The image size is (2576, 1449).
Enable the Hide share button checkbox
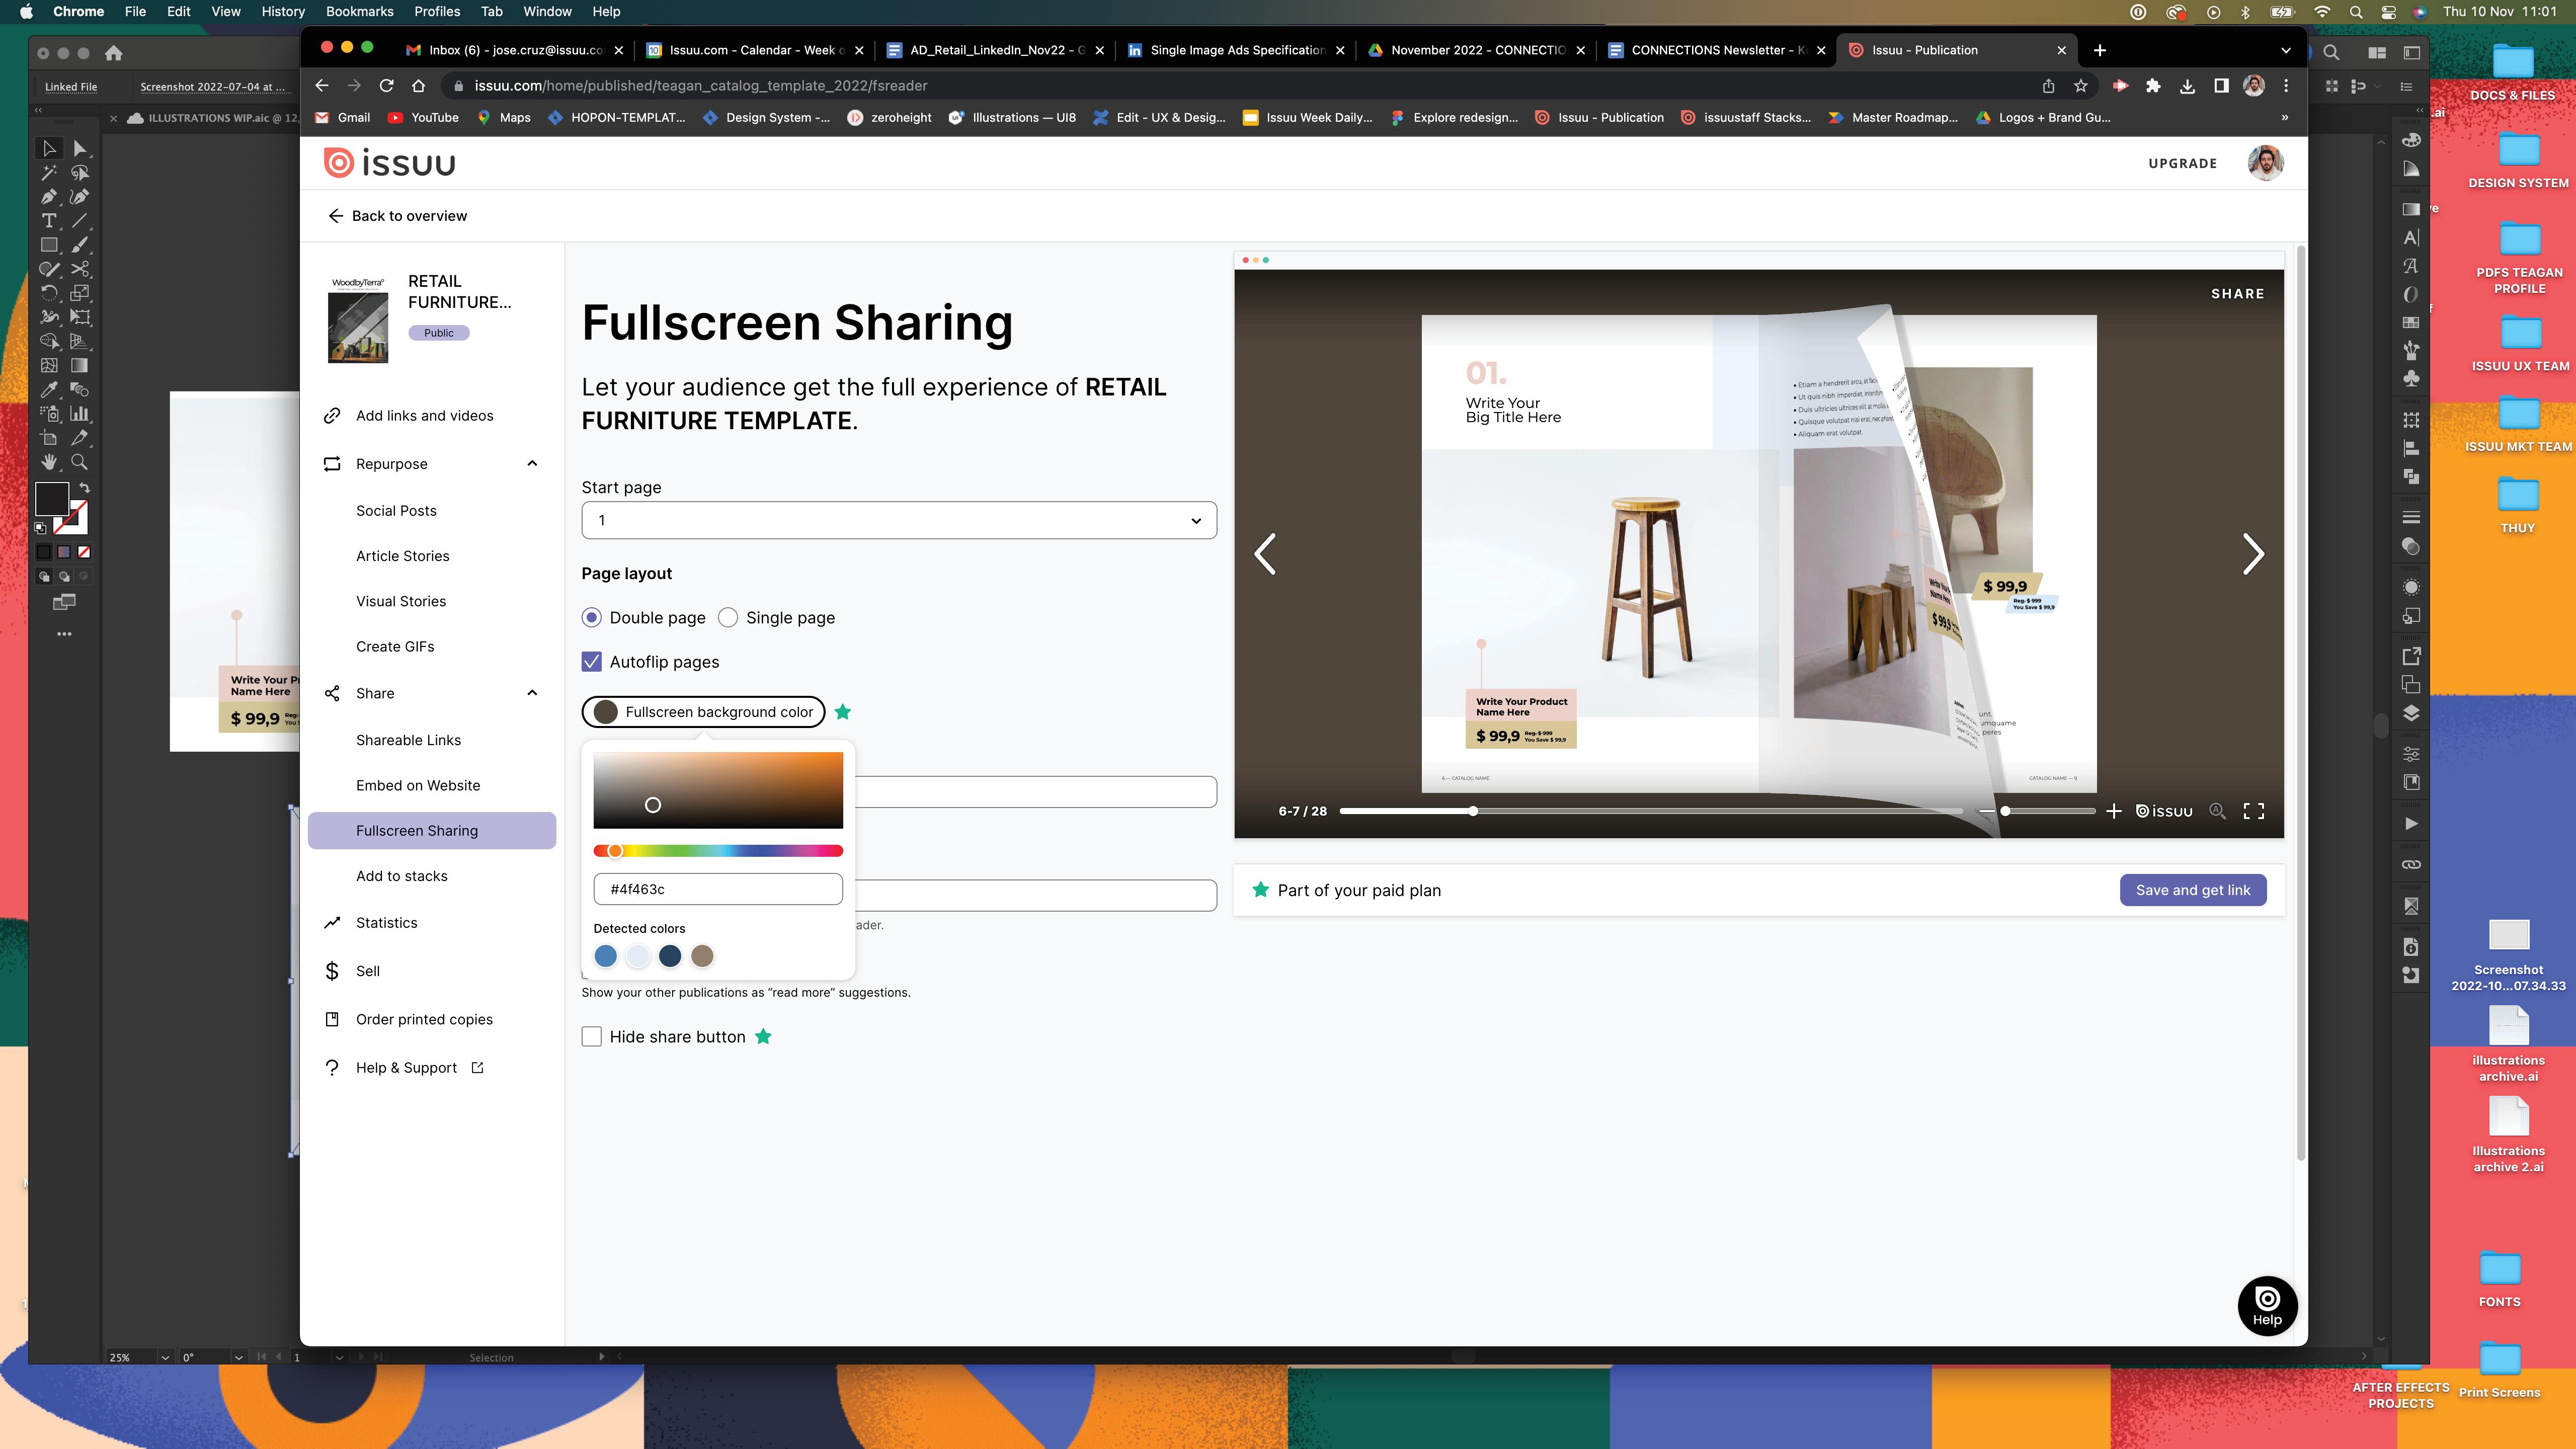pyautogui.click(x=592, y=1037)
